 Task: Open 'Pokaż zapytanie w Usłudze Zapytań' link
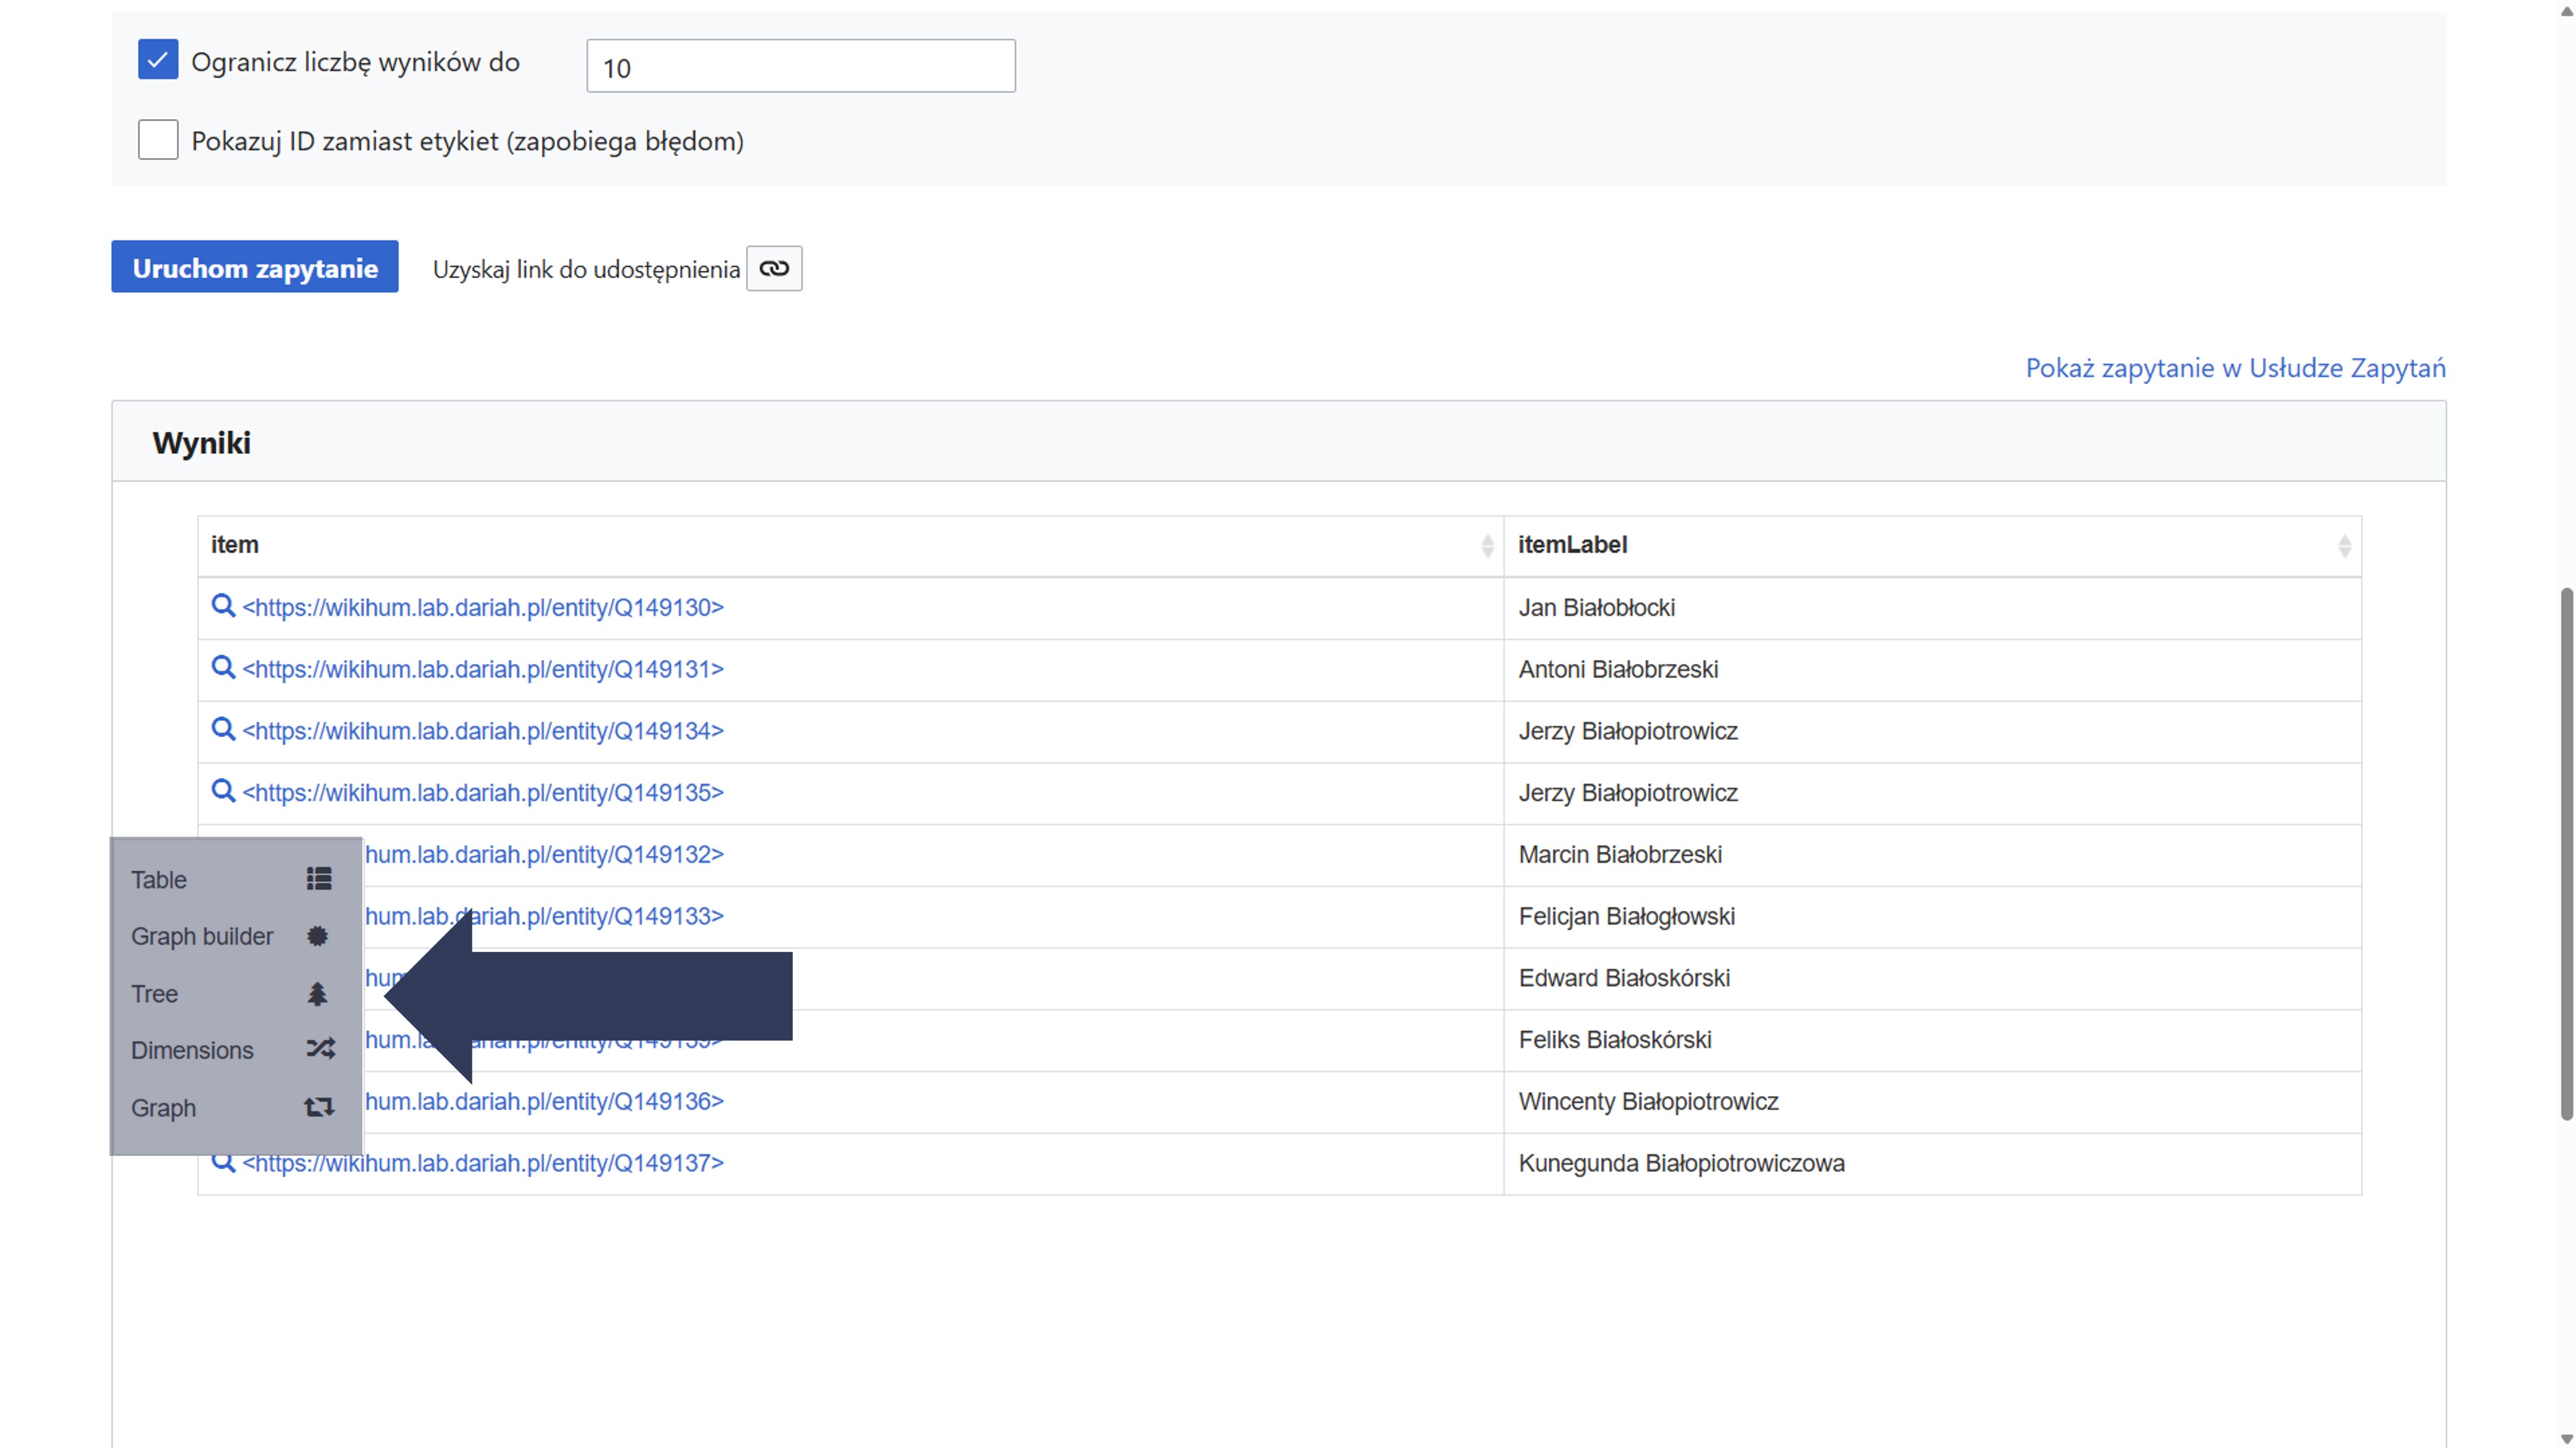coord(2235,368)
